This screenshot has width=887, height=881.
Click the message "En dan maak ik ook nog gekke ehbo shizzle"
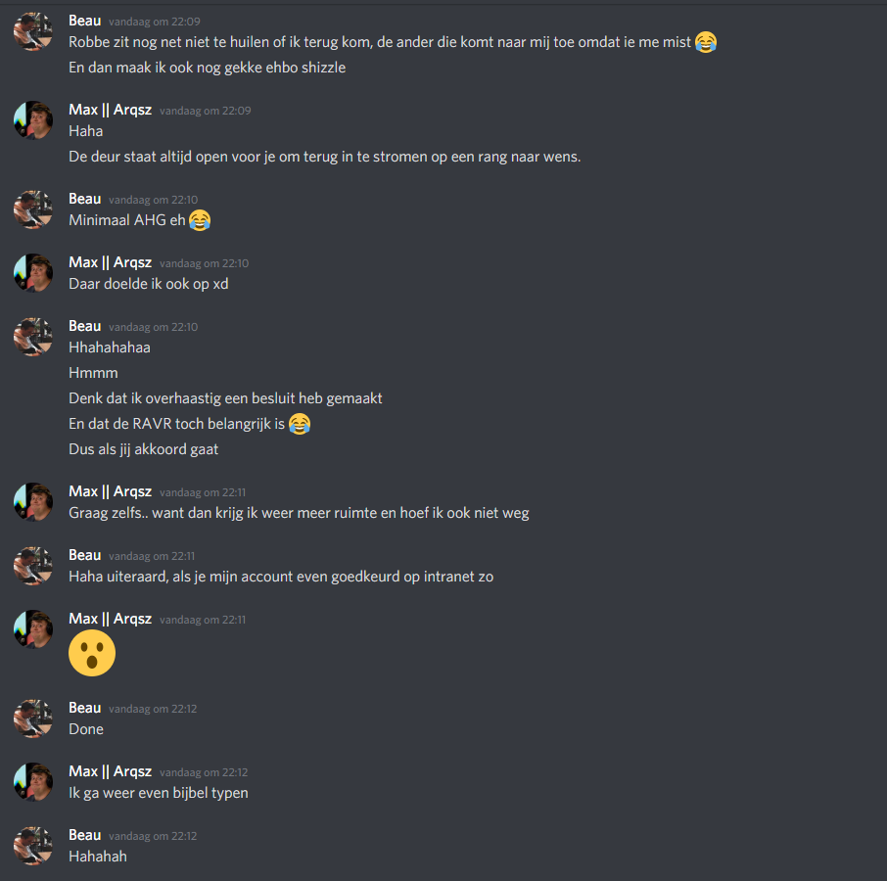(x=207, y=68)
